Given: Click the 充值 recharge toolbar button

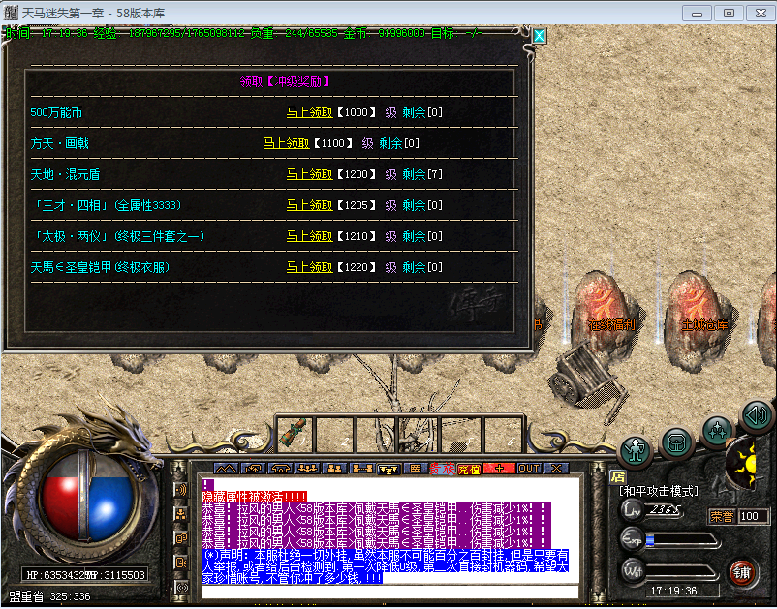Looking at the screenshot, I should 468,469.
